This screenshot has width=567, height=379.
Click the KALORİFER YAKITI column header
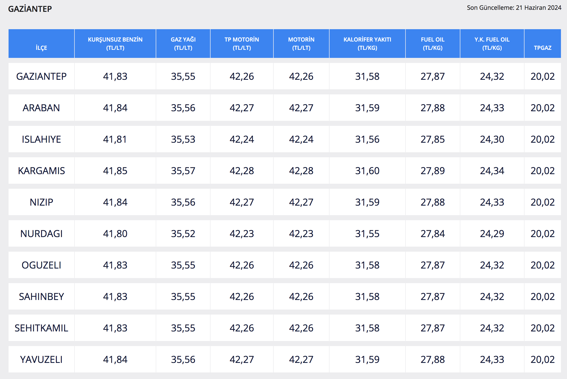tap(367, 44)
